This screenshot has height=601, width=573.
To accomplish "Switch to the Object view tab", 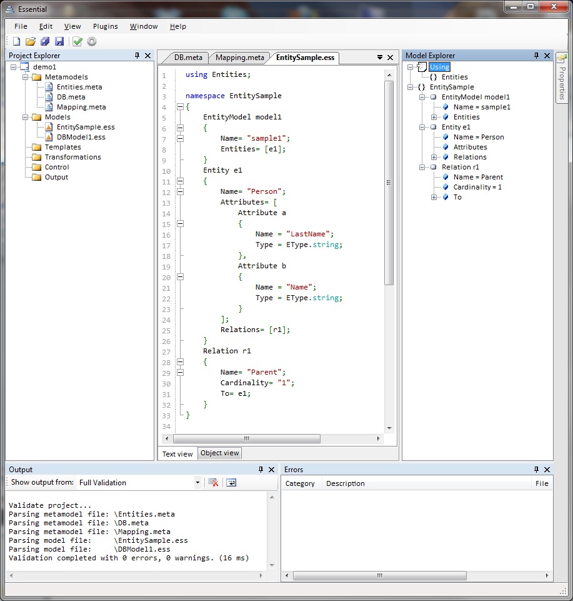I will pos(219,453).
